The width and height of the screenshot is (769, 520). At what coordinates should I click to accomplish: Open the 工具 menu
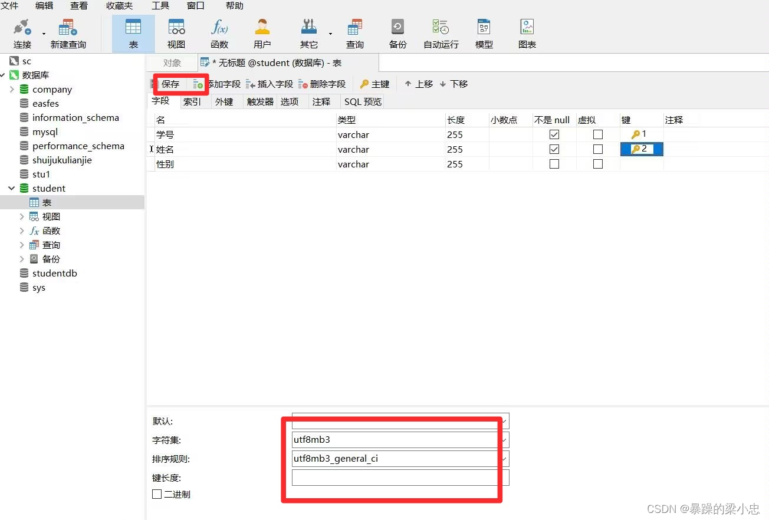[x=160, y=6]
